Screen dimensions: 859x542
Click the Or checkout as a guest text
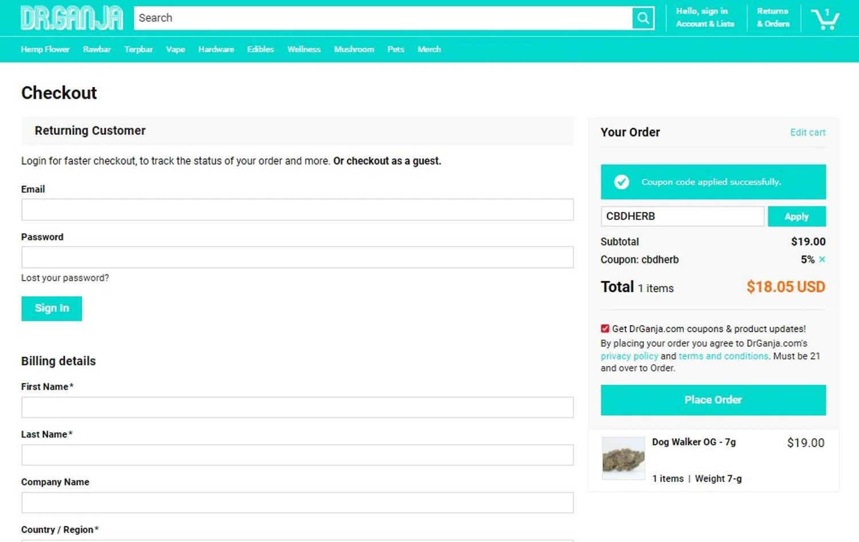click(387, 161)
